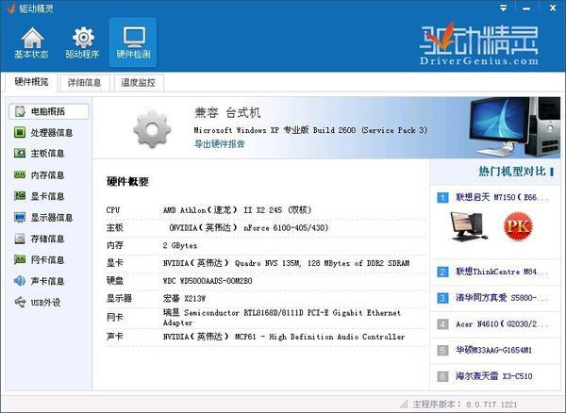Click the 电脑概括 sidebar icon
Viewport: 566px width, 413px height.
[x=20, y=111]
